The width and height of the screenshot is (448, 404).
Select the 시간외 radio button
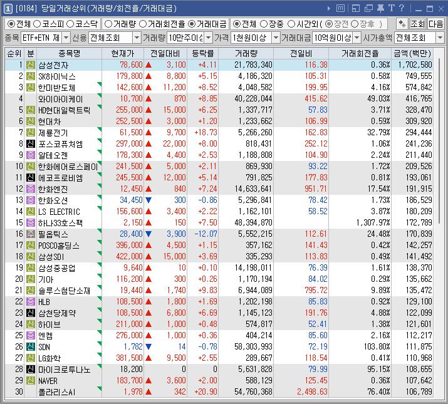point(291,24)
